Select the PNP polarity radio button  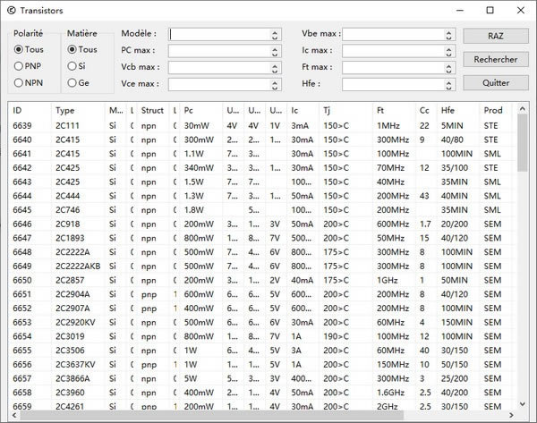(x=19, y=66)
